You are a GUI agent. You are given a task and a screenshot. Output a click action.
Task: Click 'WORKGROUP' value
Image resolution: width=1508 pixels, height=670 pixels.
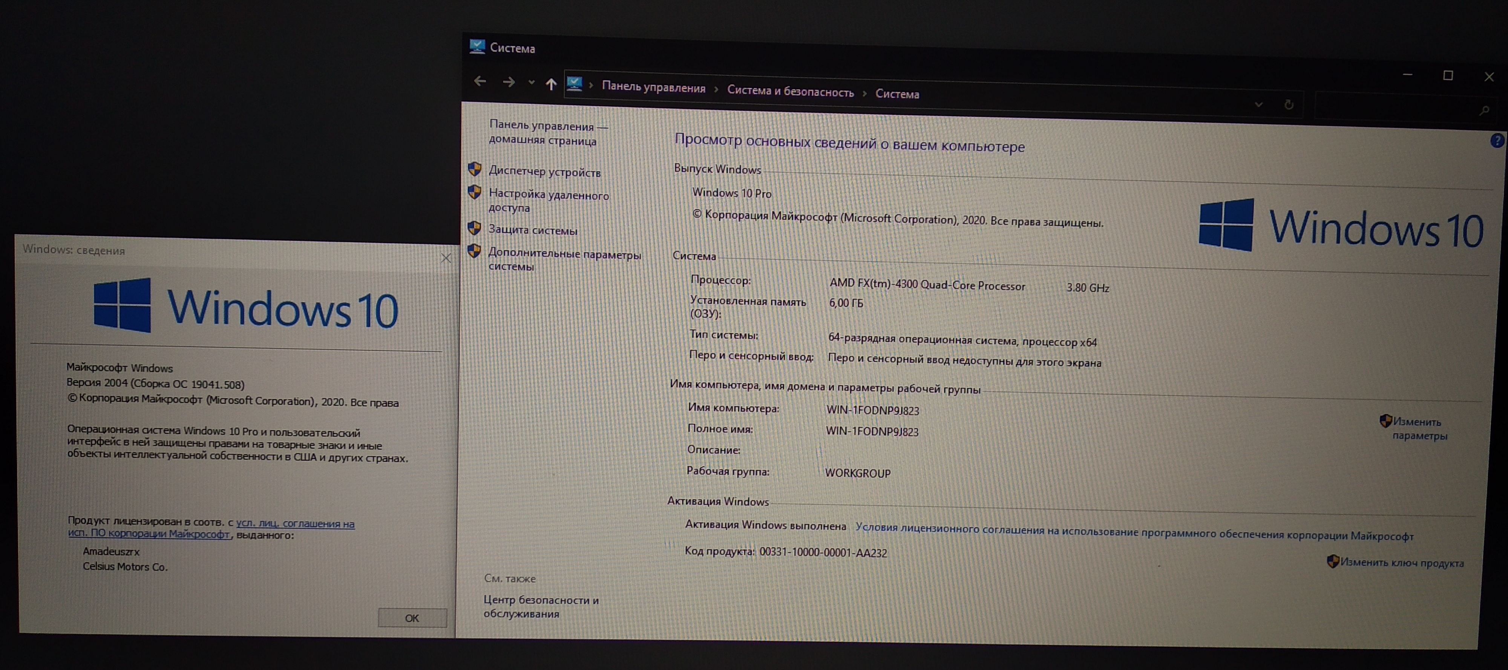click(x=858, y=473)
